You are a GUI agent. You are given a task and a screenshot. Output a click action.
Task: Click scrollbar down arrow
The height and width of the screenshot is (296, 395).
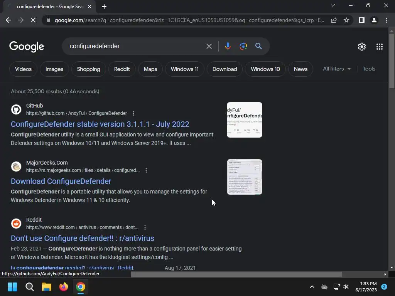coord(392,267)
